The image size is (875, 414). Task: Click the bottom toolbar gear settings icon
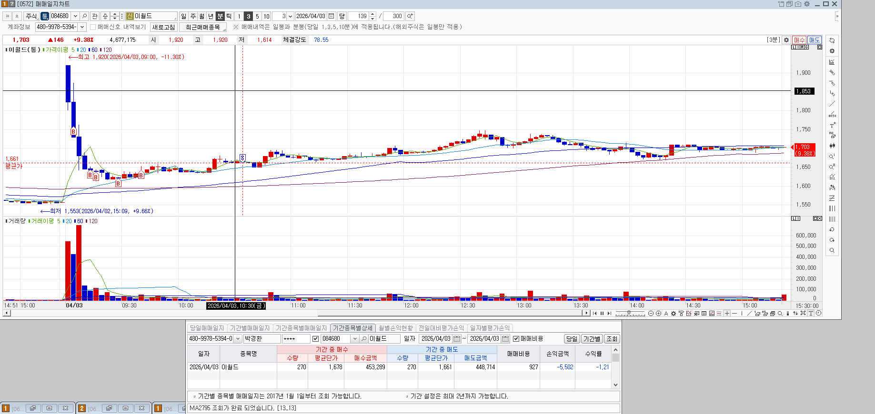click(674, 313)
